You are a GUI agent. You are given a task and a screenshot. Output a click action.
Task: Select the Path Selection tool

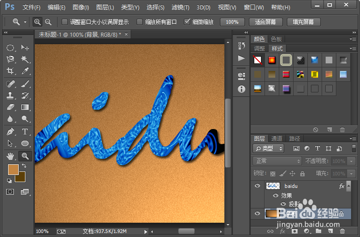click(10, 143)
